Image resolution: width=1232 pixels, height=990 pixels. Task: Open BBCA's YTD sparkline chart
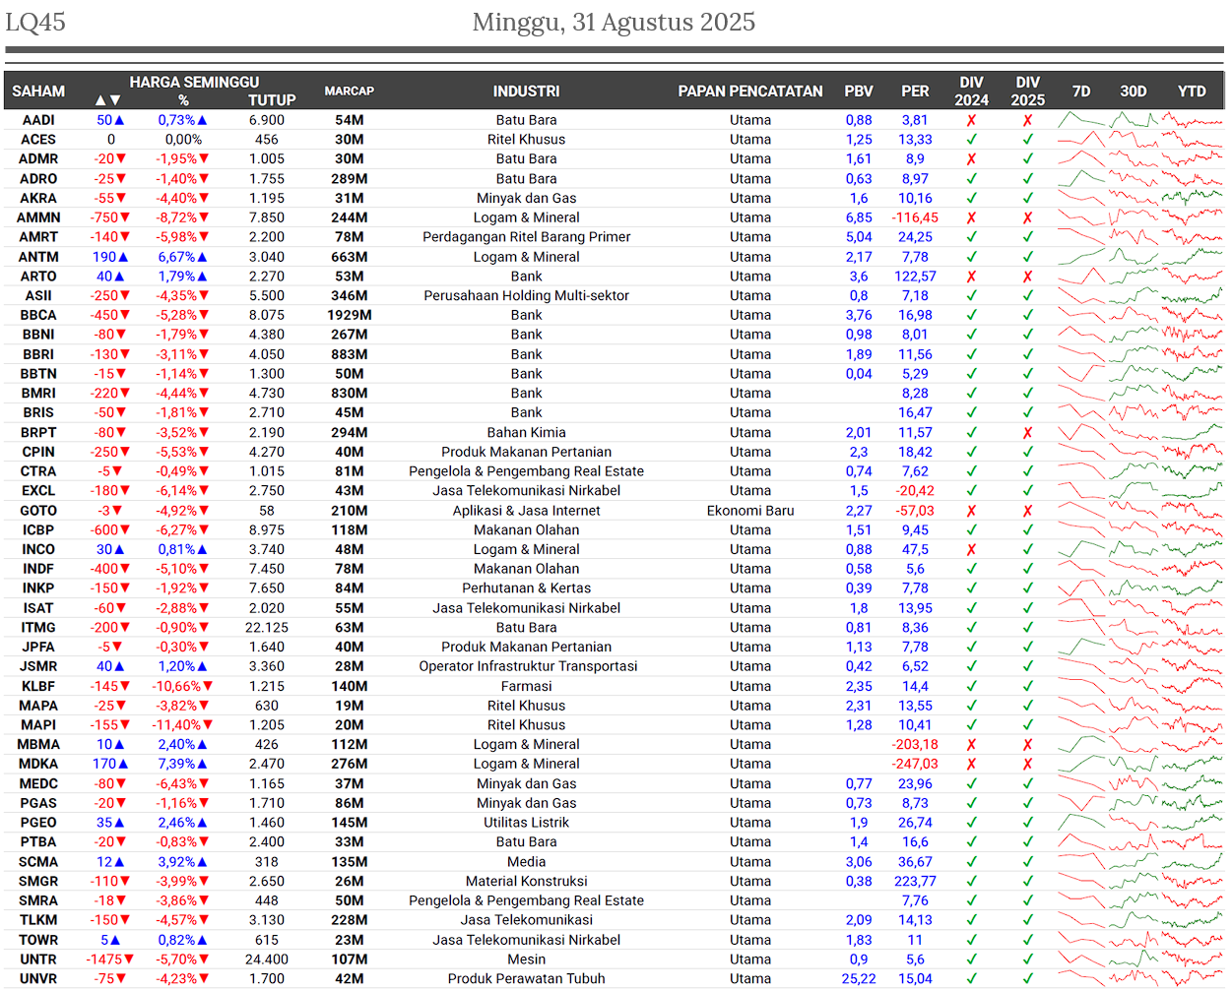(1192, 315)
